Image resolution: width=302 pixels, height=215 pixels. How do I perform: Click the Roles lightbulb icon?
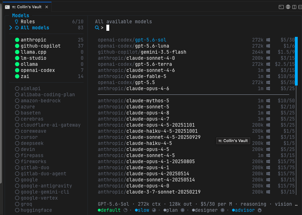coord(16,21)
